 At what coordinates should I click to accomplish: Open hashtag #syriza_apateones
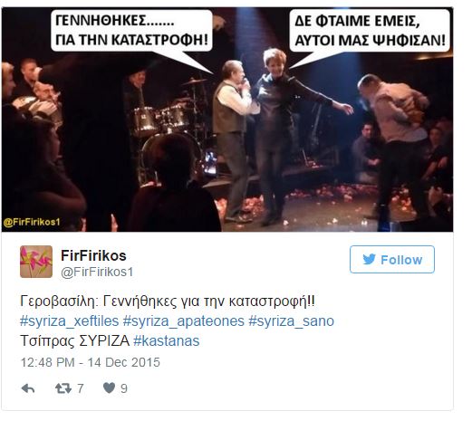click(184, 321)
